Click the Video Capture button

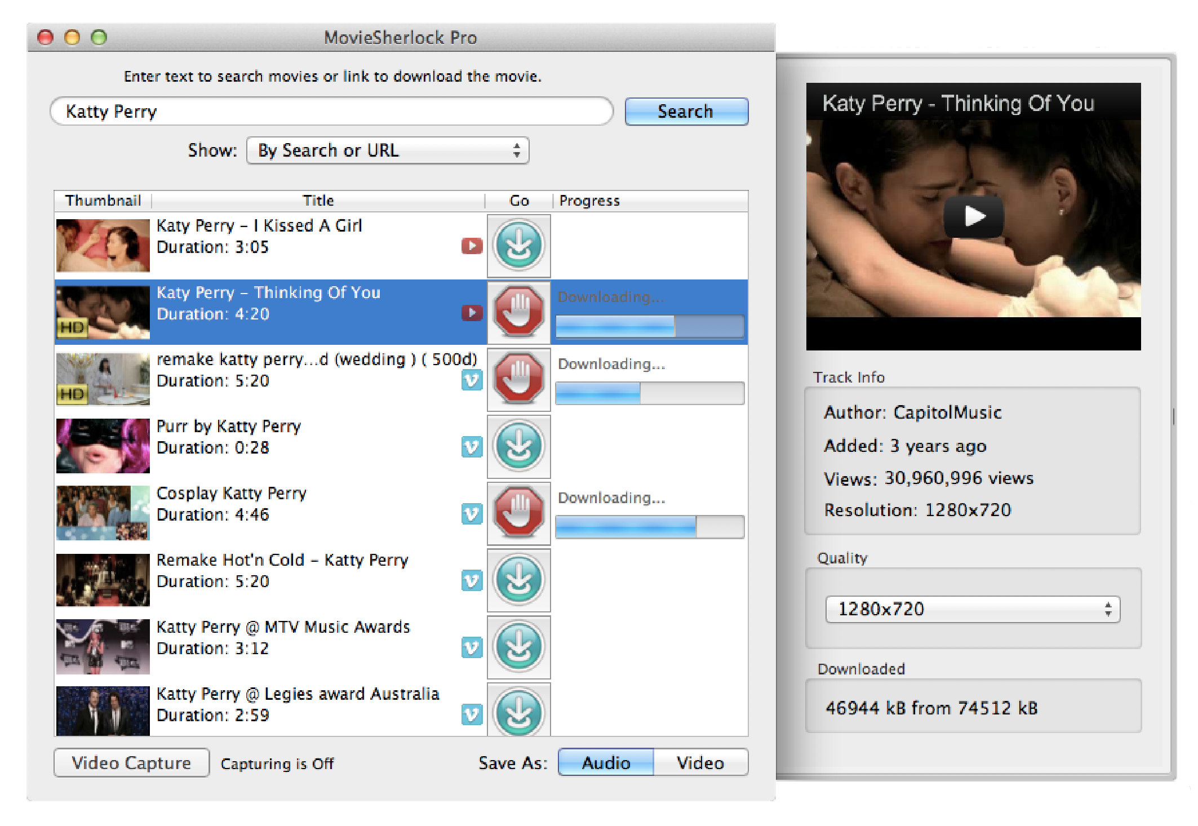(x=132, y=763)
